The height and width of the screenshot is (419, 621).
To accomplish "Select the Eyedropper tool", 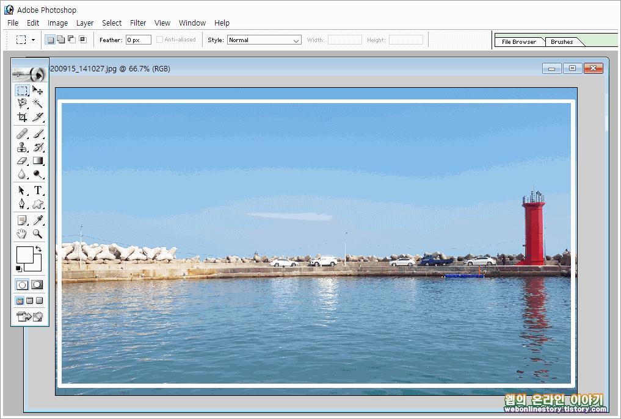I will 38,220.
